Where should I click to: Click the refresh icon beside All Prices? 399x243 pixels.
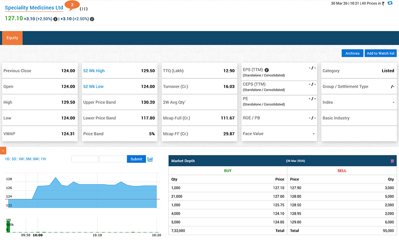pos(390,3)
